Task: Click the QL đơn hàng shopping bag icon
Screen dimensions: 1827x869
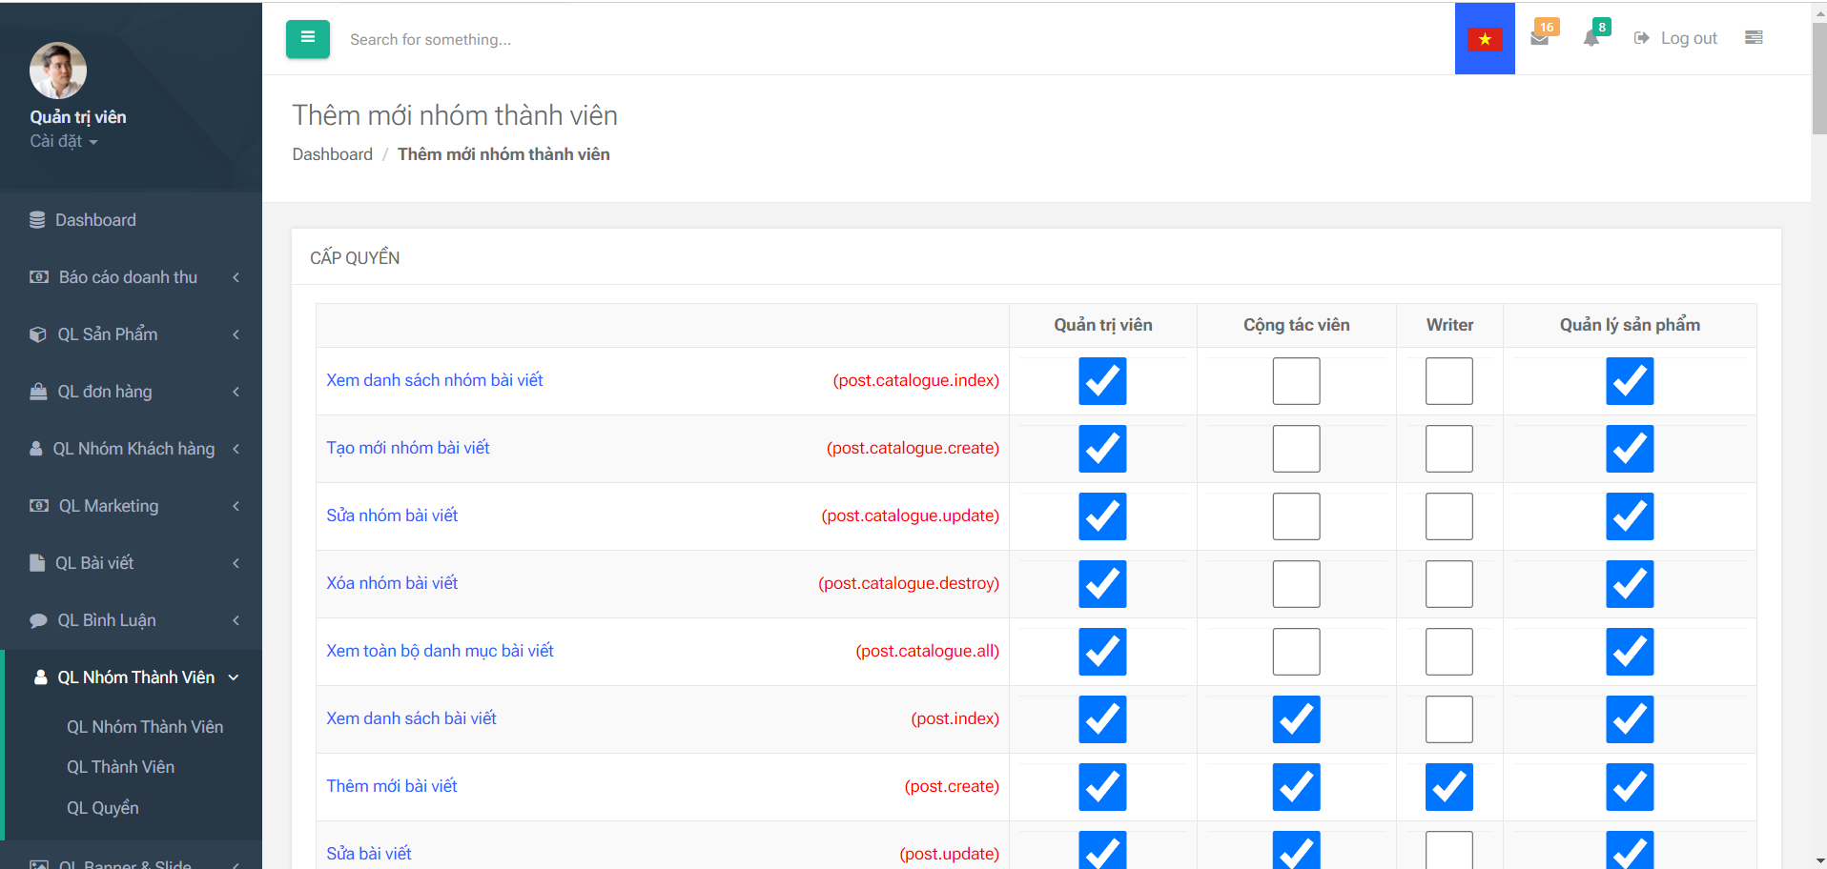Action: coord(38,392)
